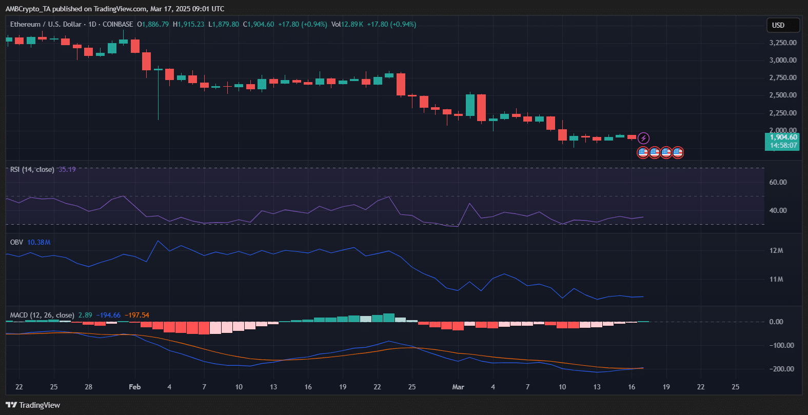Click the 3,250.00 price axis label
Viewport: 808px width, 415px height.
[x=783, y=43]
